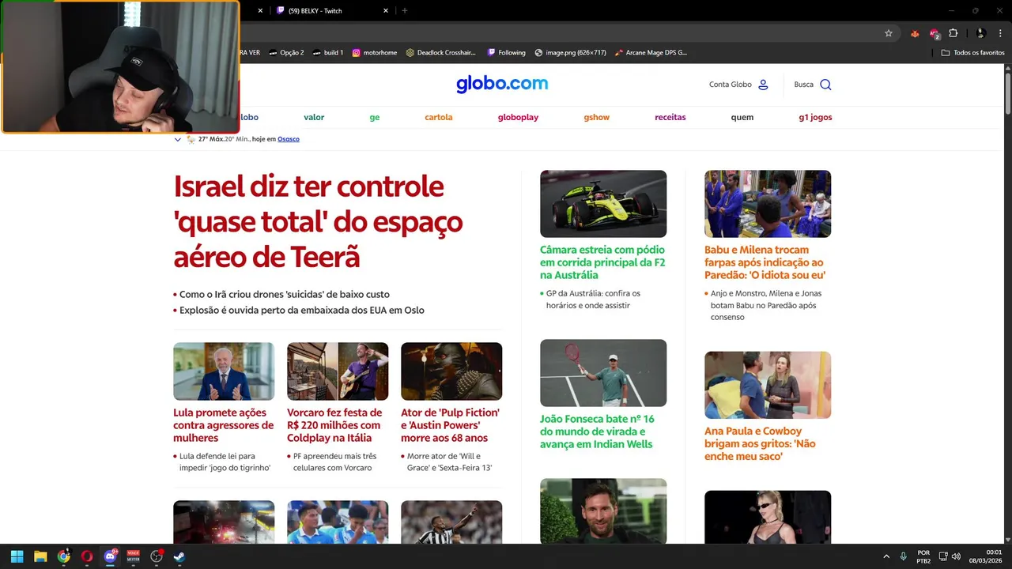Click the network icon in system tray

[943, 556]
